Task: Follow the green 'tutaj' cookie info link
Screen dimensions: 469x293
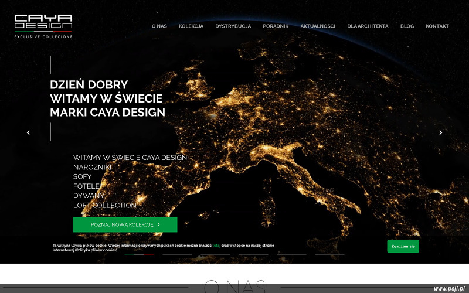Action: 216,246
